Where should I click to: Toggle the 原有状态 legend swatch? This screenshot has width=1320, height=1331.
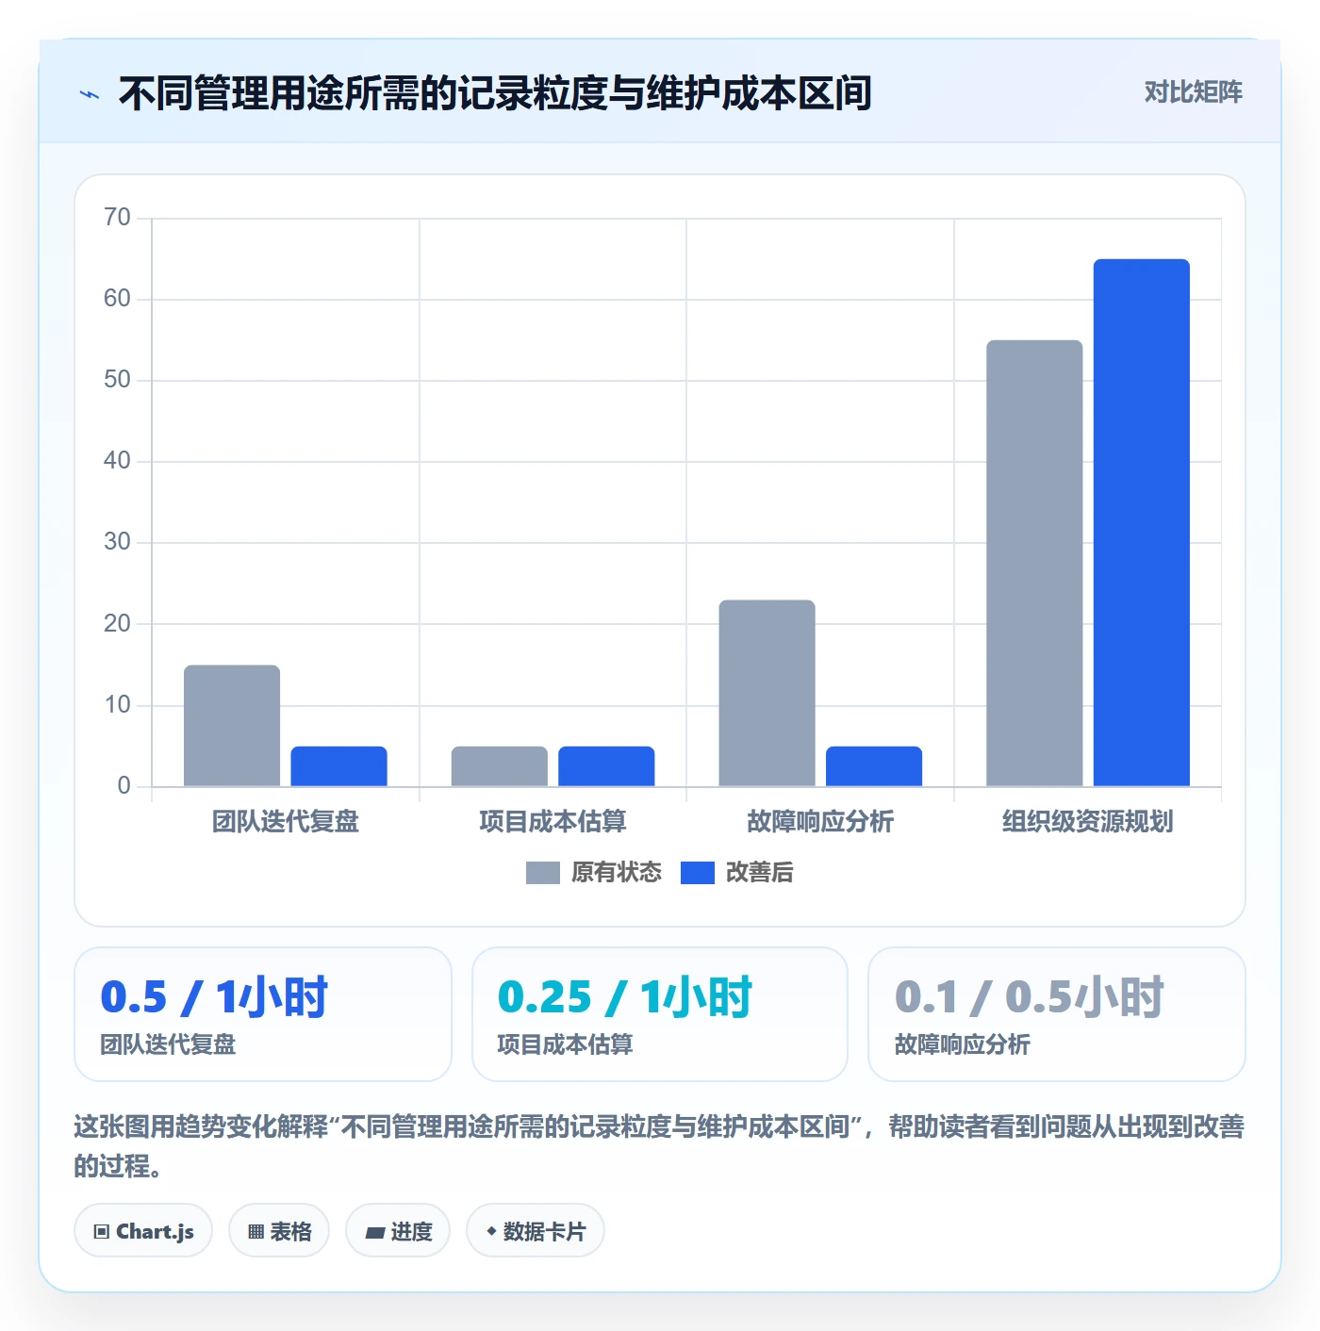[542, 873]
